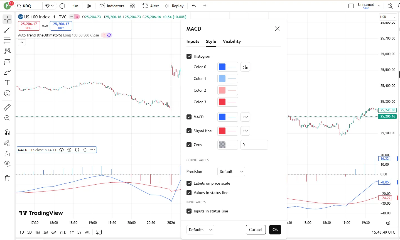Open the USD currency dropdown
Screen dimensions: 400x240
[x=388, y=17]
